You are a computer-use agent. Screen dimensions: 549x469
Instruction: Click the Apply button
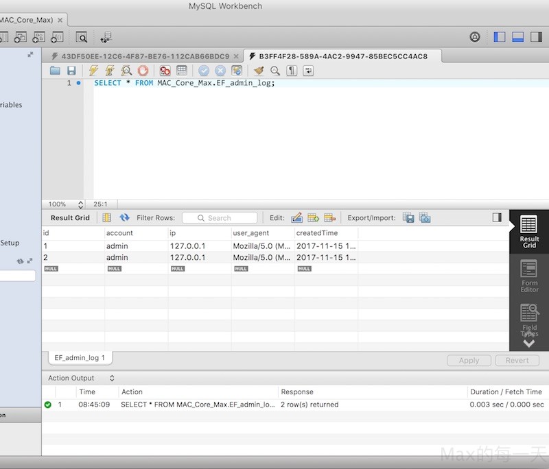[x=469, y=361]
